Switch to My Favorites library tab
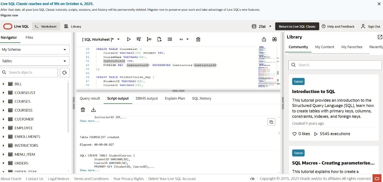The width and height of the screenshot is (383, 182). (x=352, y=47)
